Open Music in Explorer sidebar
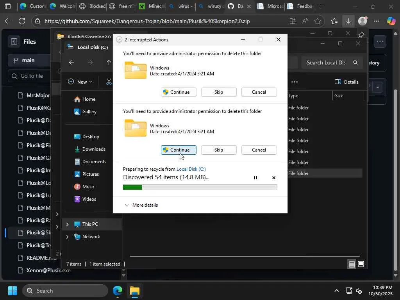This screenshot has width=400, height=300. [84, 187]
